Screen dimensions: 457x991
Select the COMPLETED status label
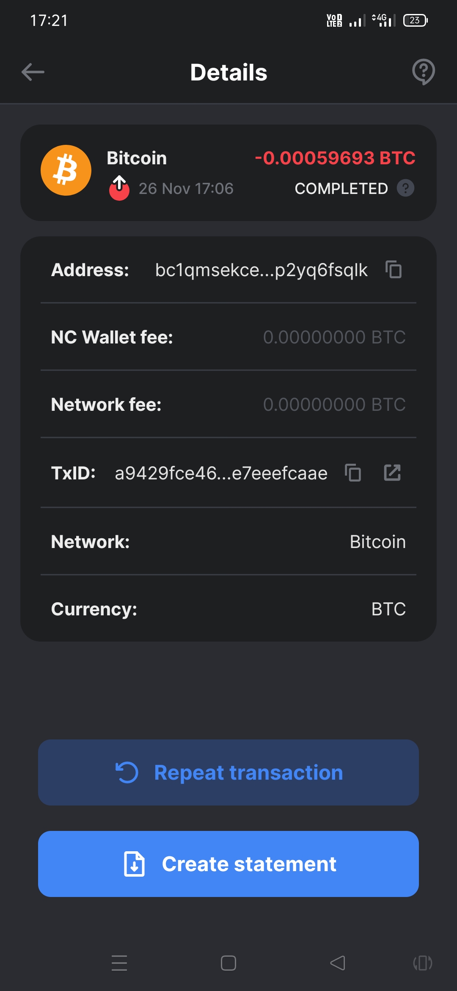coord(341,188)
